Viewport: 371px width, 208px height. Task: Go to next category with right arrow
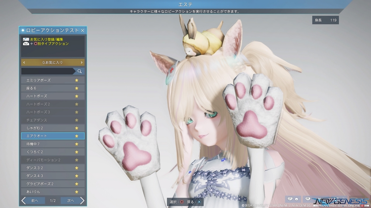tap(82, 63)
